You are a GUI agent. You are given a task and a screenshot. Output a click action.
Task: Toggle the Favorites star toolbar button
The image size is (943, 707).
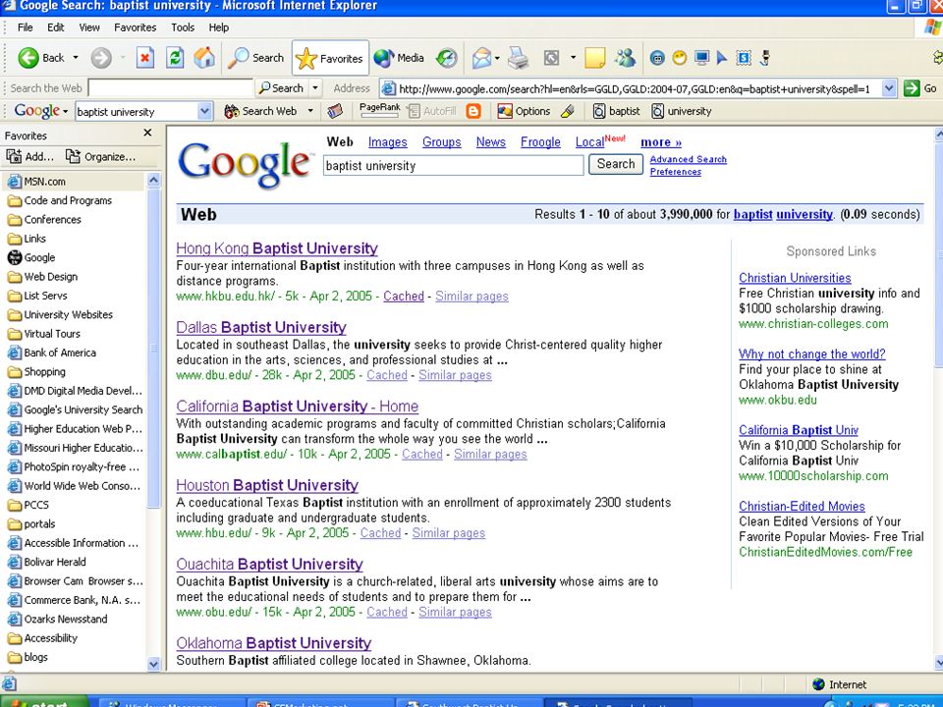[330, 58]
